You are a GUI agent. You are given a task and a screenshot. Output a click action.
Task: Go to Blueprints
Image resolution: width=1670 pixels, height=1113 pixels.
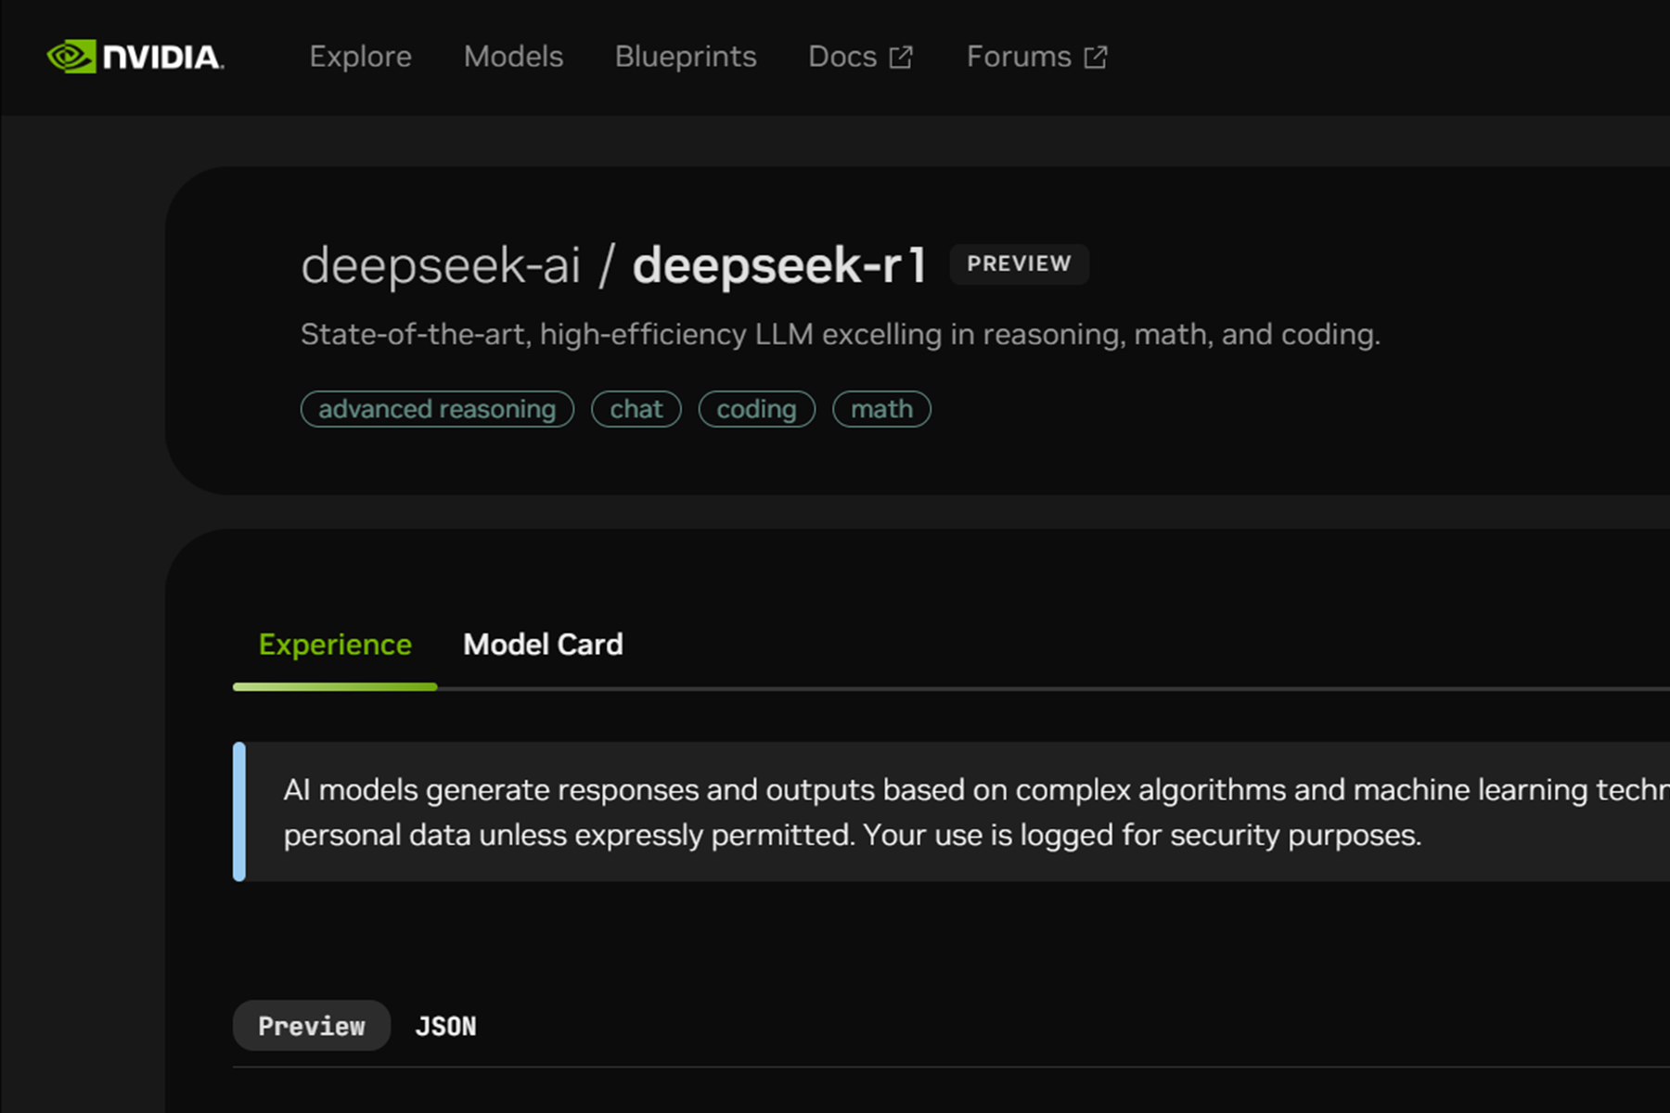(x=686, y=57)
